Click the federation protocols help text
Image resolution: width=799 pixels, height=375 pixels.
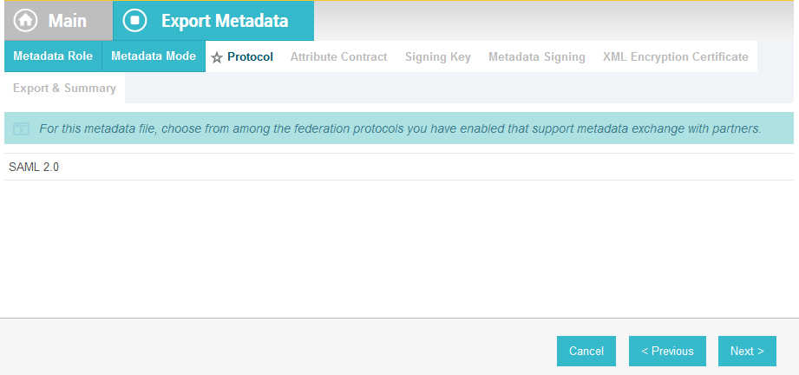pyautogui.click(x=400, y=128)
